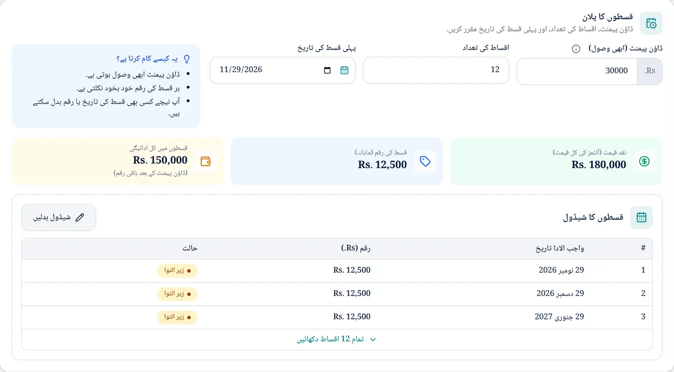The width and height of the screenshot is (674, 372).
Task: Click the tag icon on the monthly installment card
Action: [425, 161]
